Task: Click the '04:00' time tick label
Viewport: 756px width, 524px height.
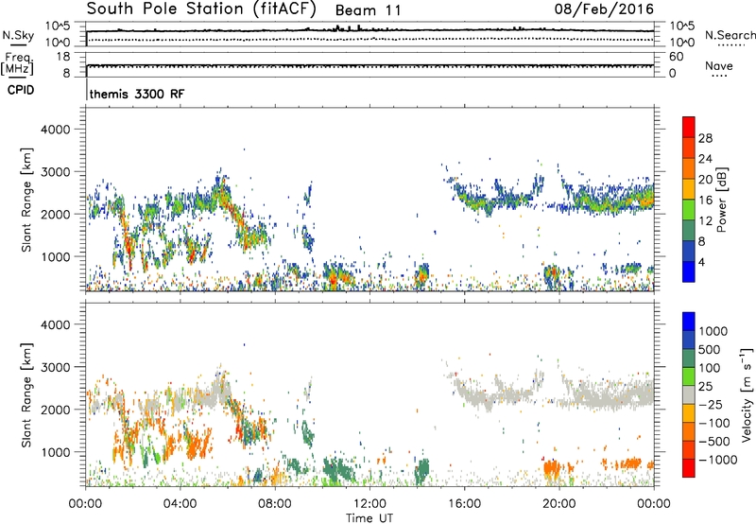Action: coord(180,504)
